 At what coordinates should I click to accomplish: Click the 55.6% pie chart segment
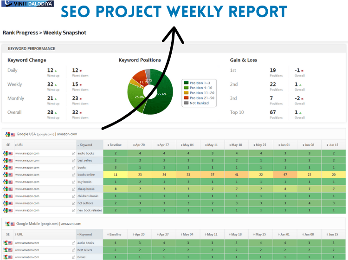pyautogui.click(x=162, y=94)
